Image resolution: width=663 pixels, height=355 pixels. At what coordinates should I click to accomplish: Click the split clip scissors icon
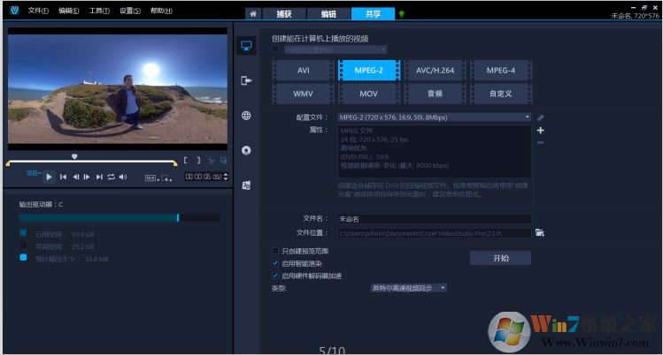[x=211, y=160]
